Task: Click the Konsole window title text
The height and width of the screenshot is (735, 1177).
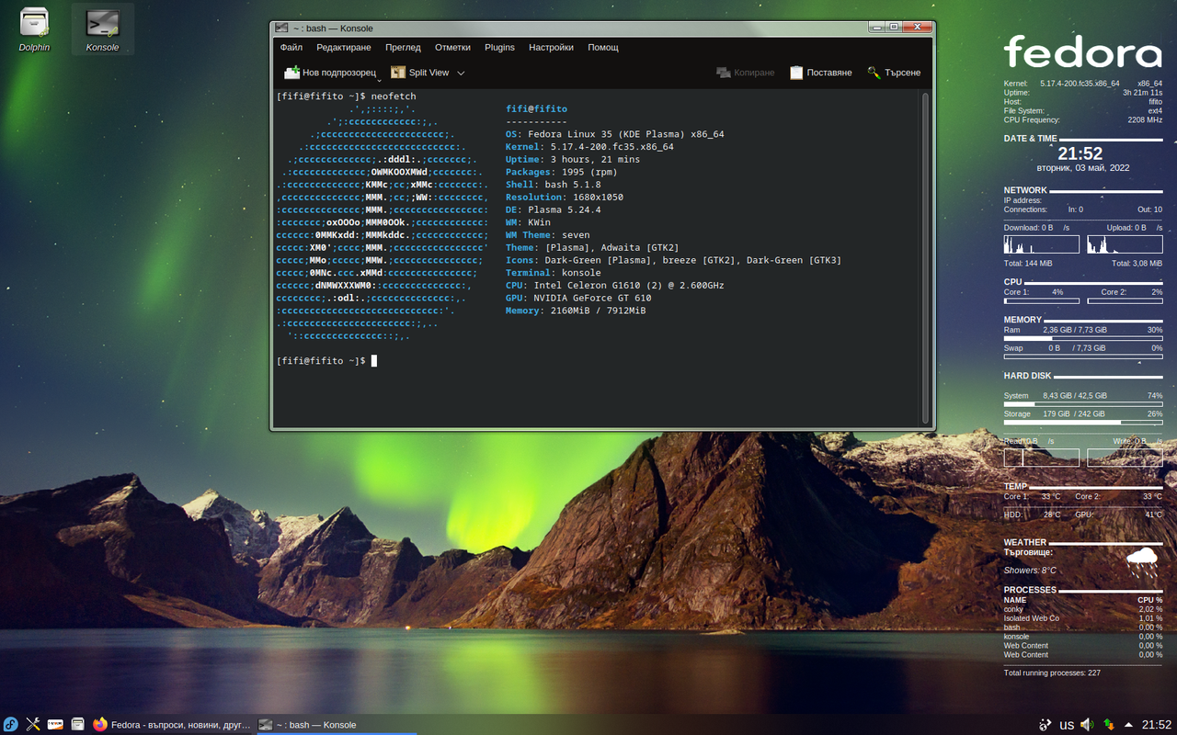Action: 333,28
